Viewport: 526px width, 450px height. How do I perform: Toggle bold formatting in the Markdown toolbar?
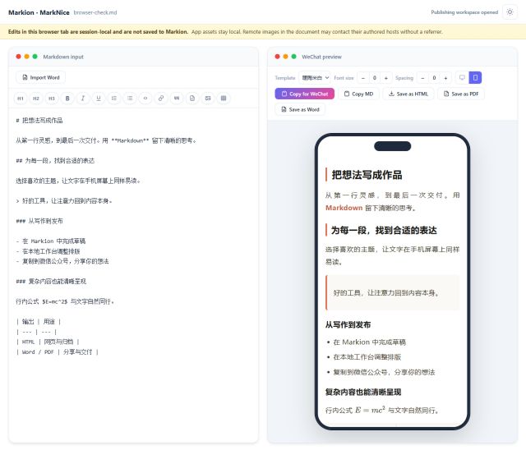tap(67, 99)
